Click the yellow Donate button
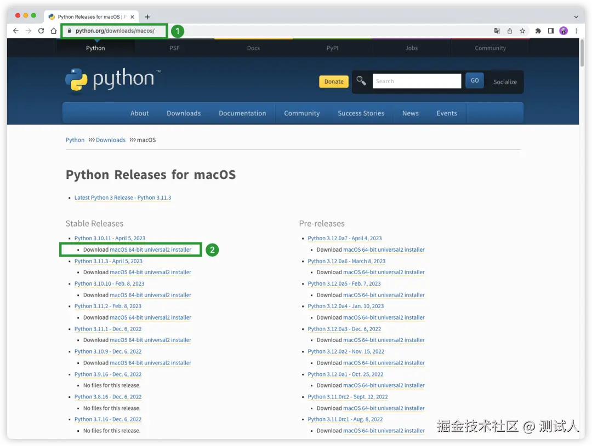The width and height of the screenshot is (592, 446). tap(334, 82)
